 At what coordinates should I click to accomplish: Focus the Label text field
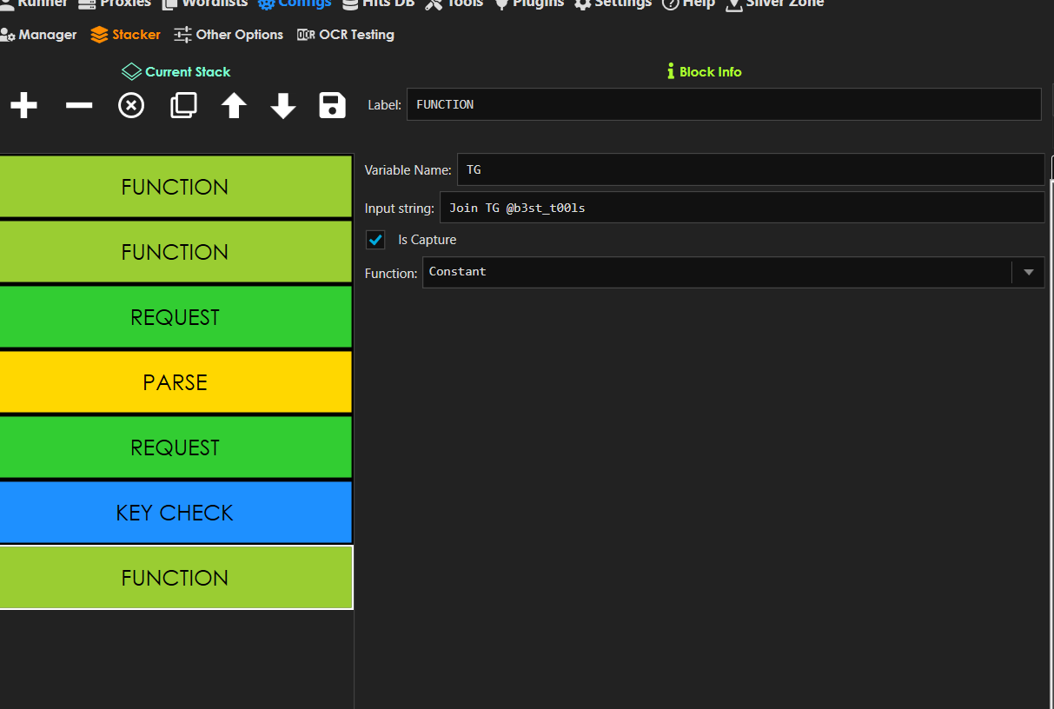pyautogui.click(x=722, y=104)
